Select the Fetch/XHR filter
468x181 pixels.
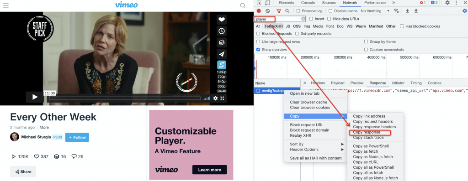(273, 26)
